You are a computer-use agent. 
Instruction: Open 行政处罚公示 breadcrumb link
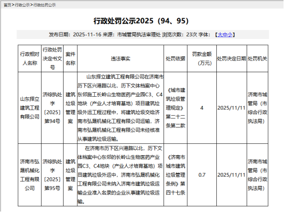click(x=45, y=5)
